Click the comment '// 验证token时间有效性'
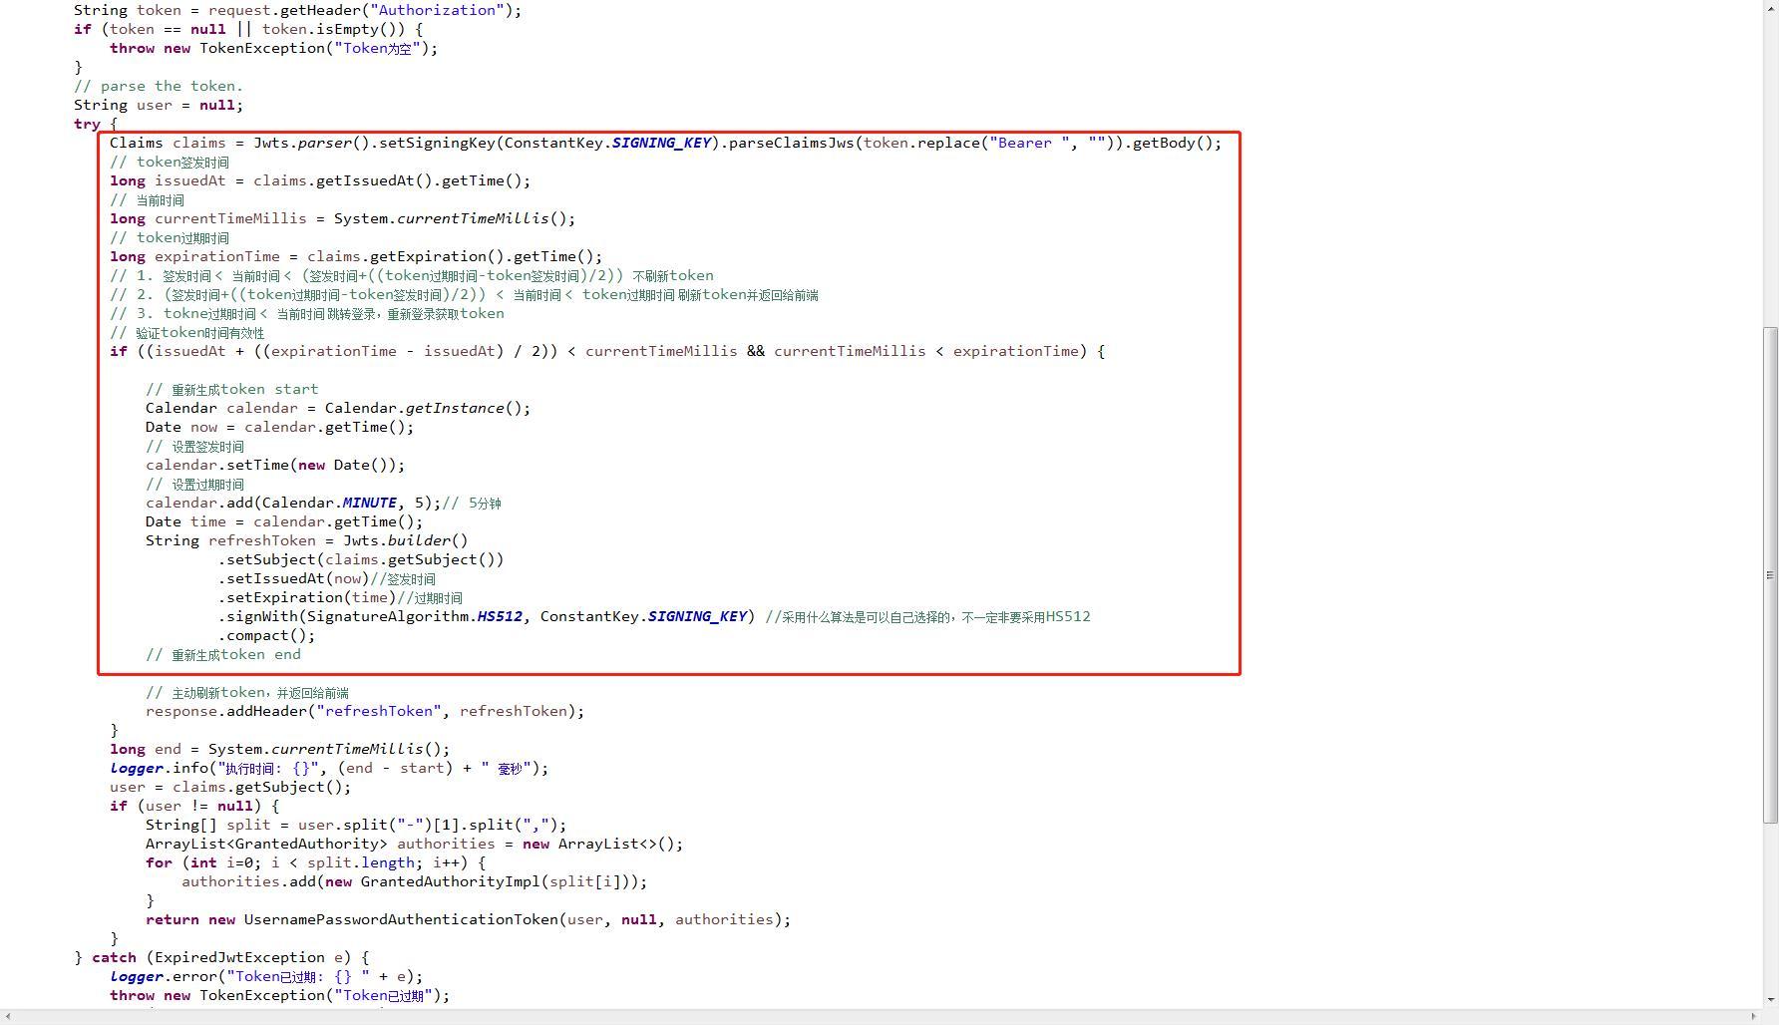Viewport: 1779px width, 1025px height. pos(186,332)
